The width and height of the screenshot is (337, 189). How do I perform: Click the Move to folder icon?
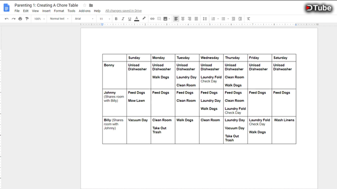coord(91,5)
